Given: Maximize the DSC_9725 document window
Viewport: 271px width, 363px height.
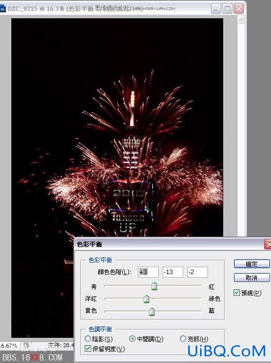Looking at the screenshot, I should (x=227, y=9).
